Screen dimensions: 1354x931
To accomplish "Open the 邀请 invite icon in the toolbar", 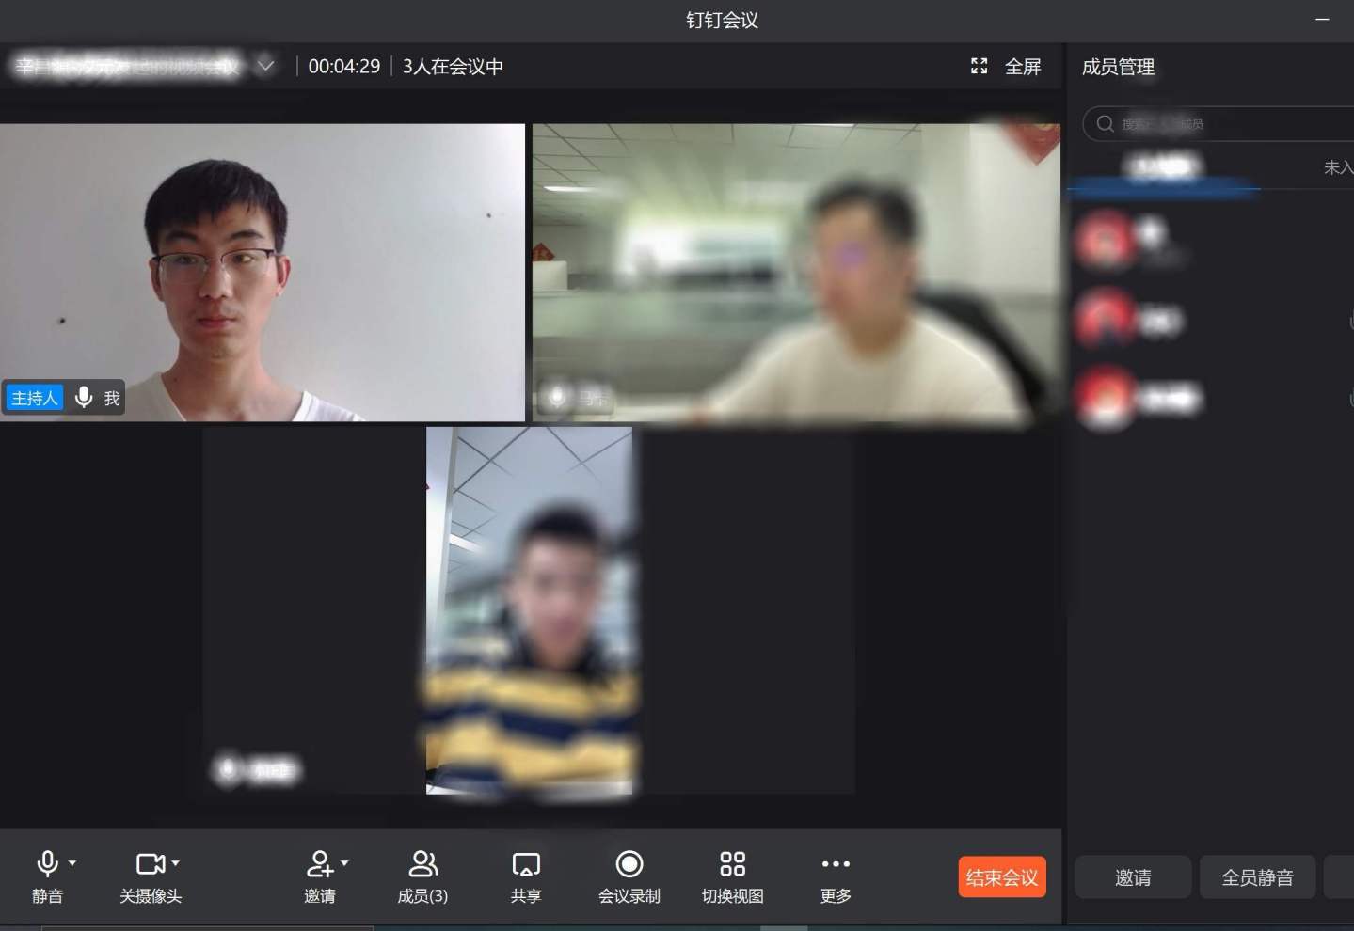I will click(x=319, y=864).
